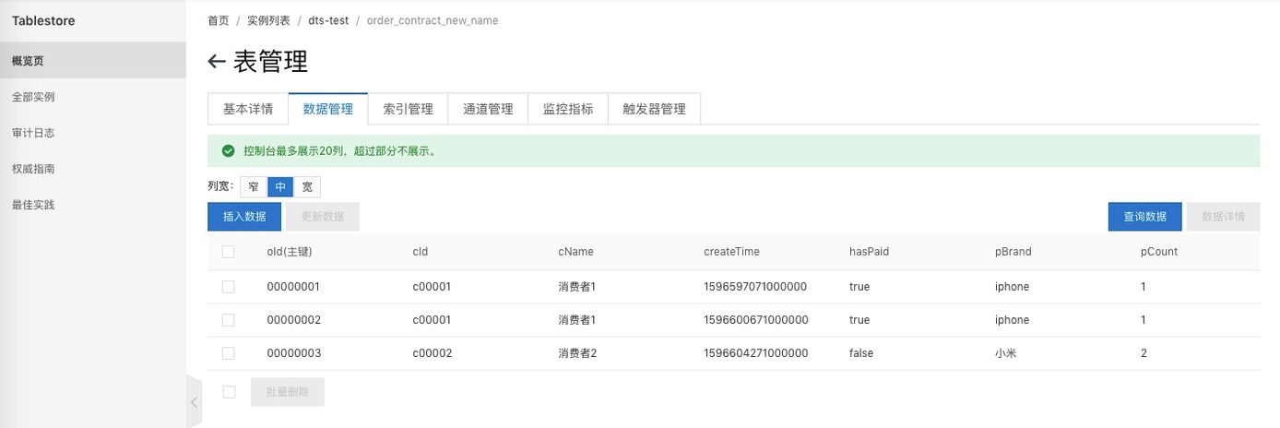Open 审计日志 in the sidebar
1280x428 pixels.
point(93,133)
